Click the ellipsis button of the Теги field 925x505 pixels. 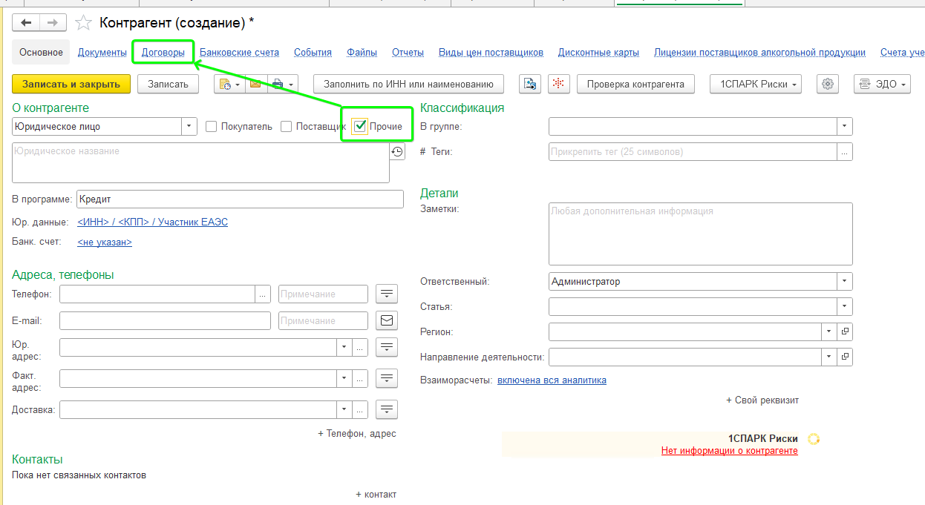coord(845,151)
